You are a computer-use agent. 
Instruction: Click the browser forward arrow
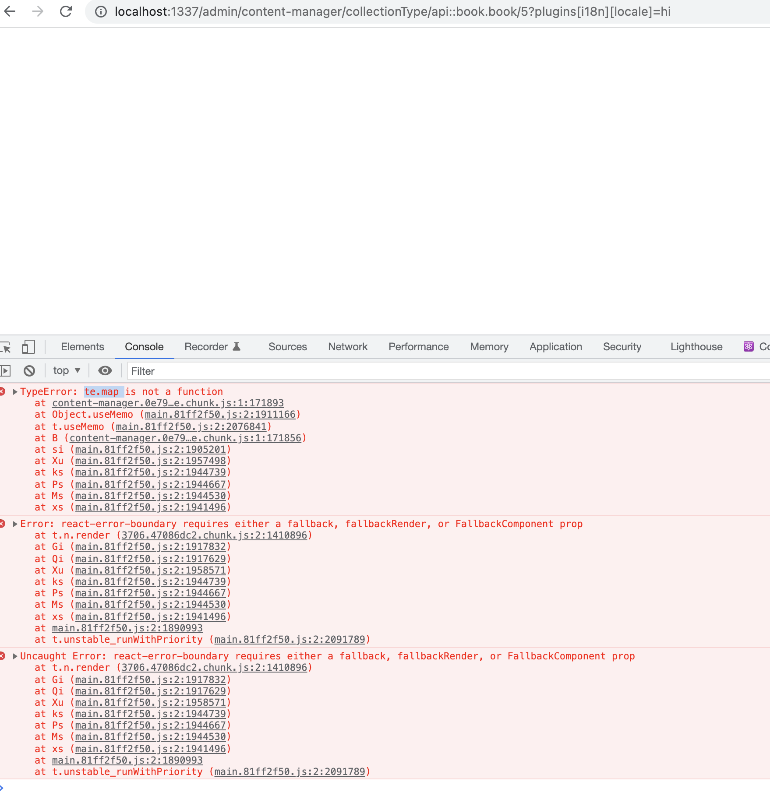(x=38, y=11)
